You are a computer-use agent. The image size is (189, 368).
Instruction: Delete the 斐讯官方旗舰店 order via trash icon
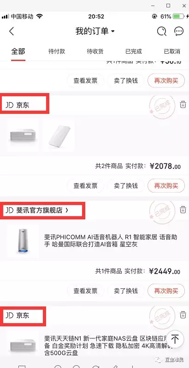[x=183, y=209]
